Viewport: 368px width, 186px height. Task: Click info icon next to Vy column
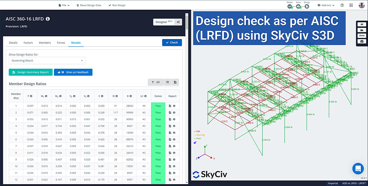[74, 96]
